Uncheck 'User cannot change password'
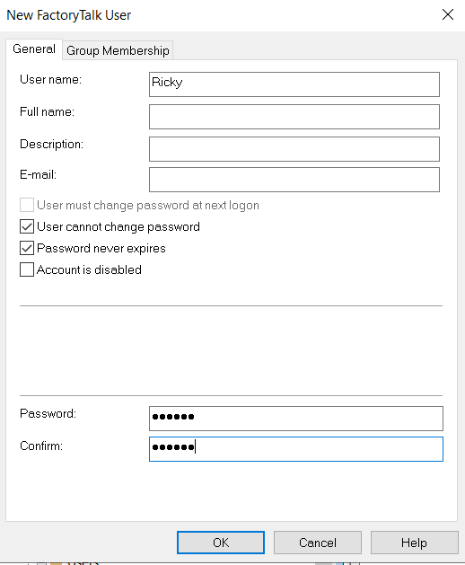 [27, 226]
